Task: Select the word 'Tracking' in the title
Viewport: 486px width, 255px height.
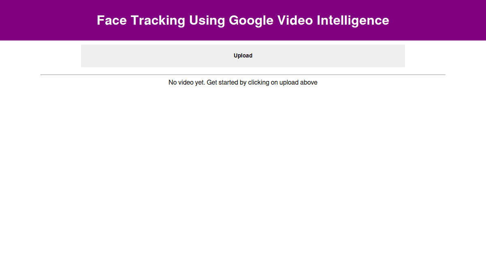Action: 158,20
